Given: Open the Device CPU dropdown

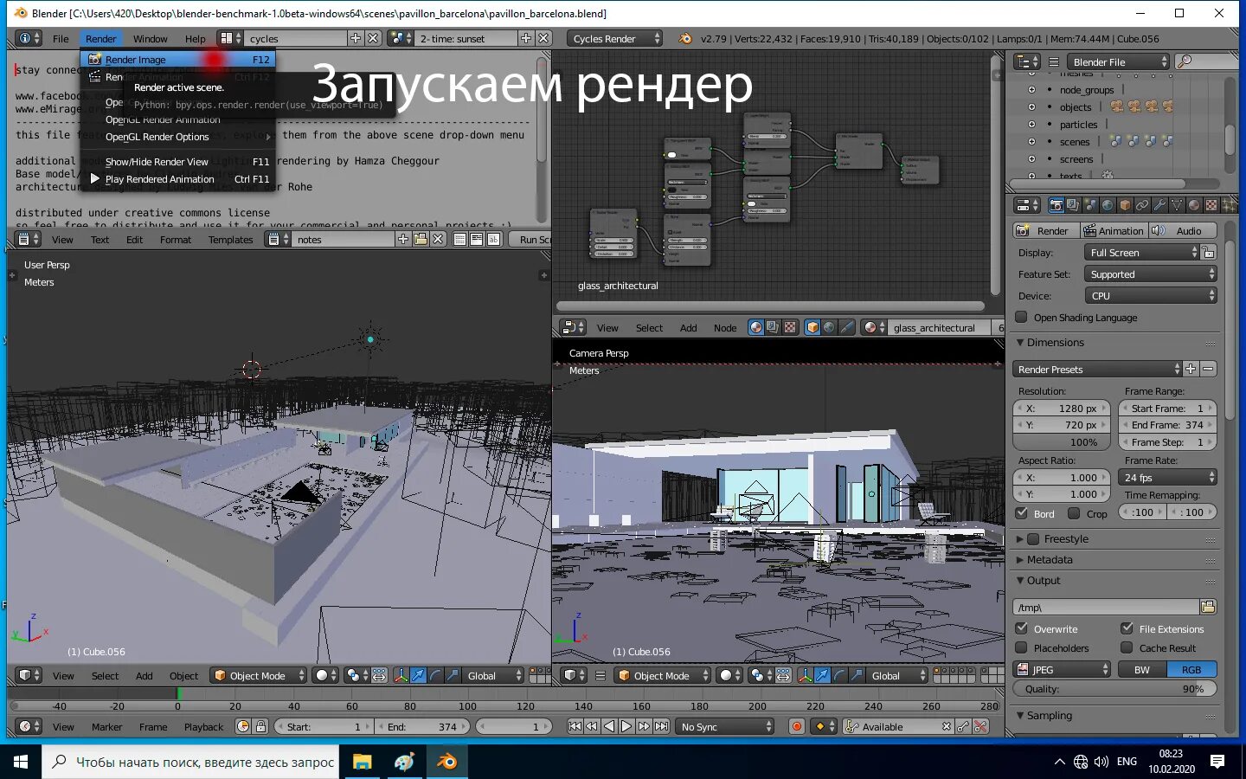Looking at the screenshot, I should 1150,296.
